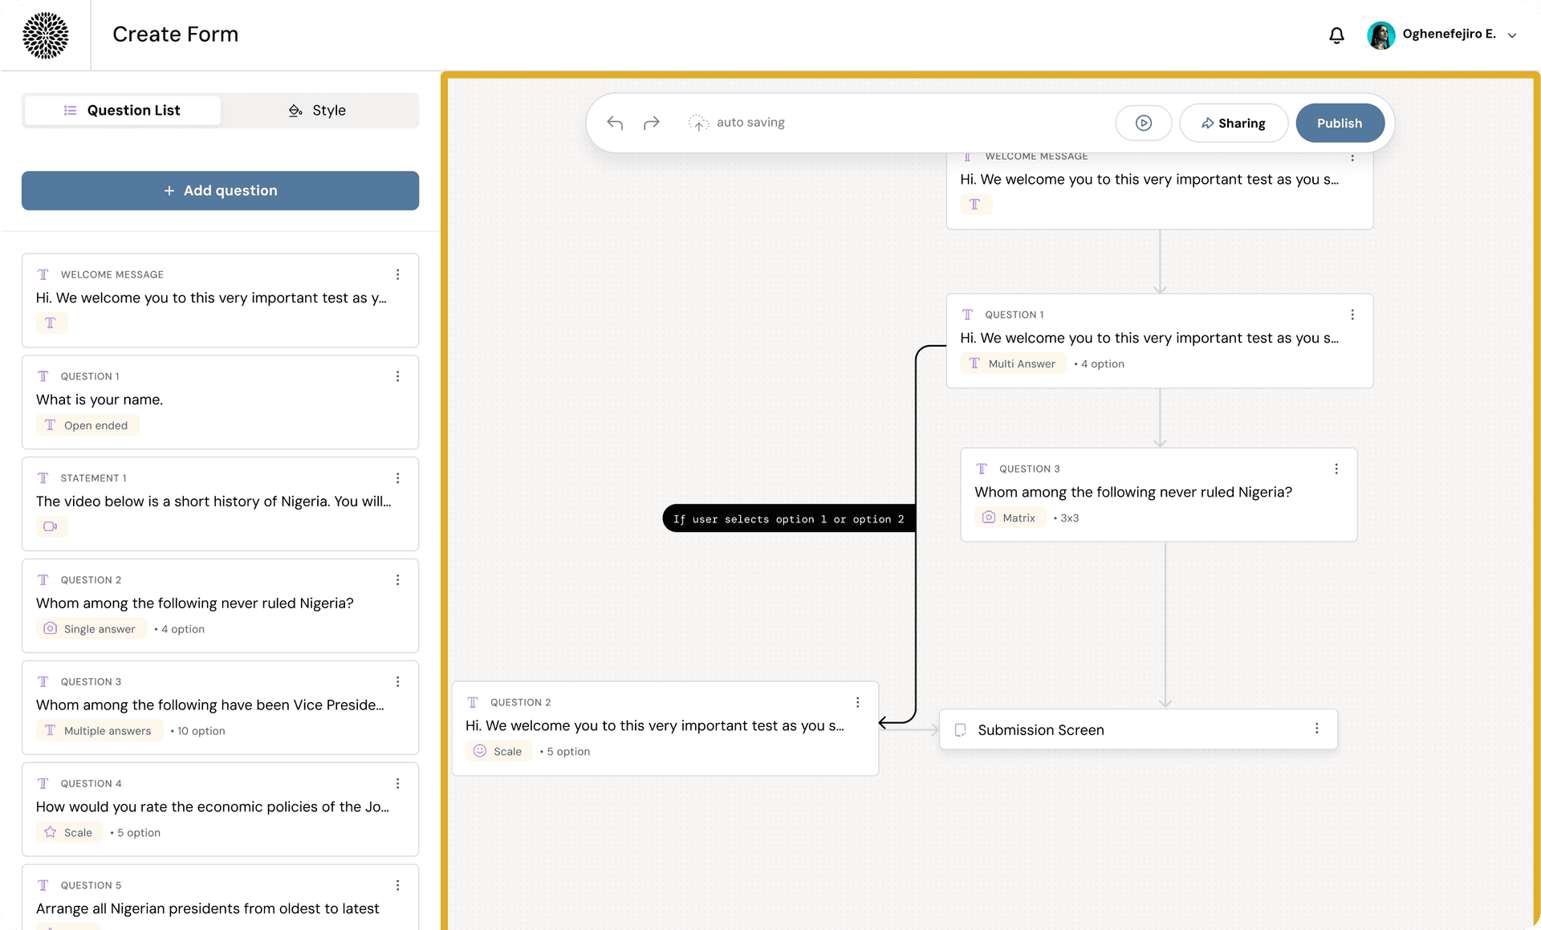Select canvas node "Whom among the following never ruled Nigeria?"

pyautogui.click(x=1159, y=494)
